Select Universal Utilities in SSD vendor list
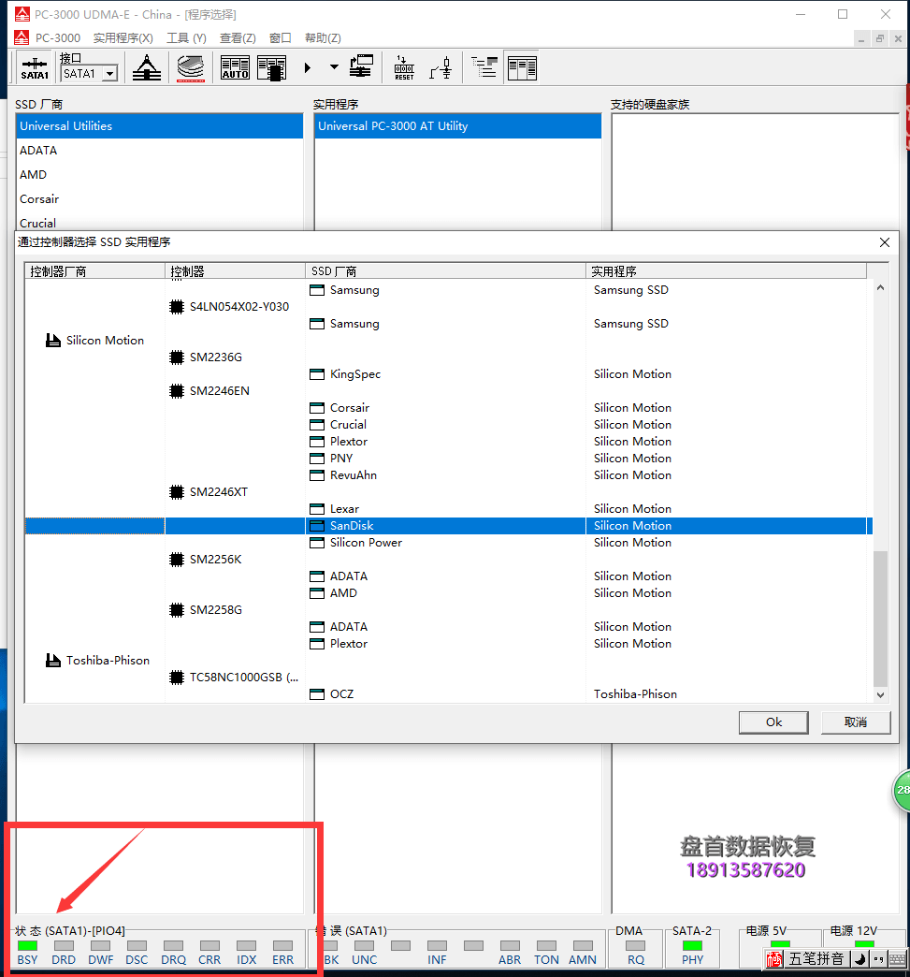 [159, 125]
